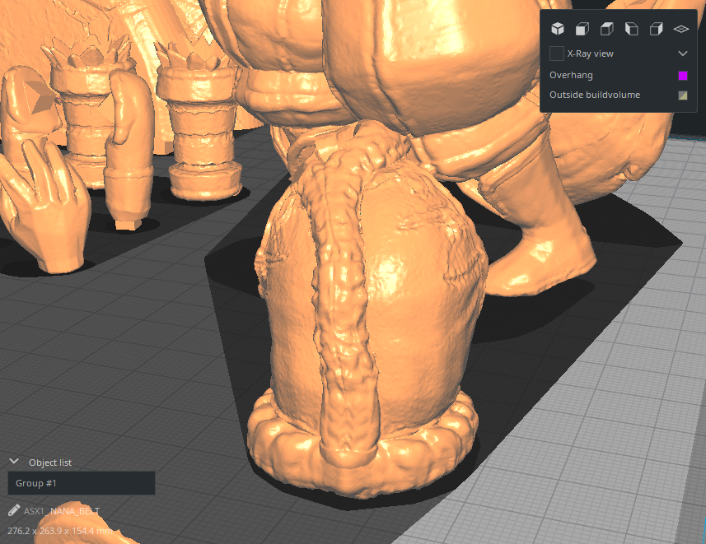The width and height of the screenshot is (706, 544).
Task: Click the Overhang legend label
Action: tap(571, 75)
